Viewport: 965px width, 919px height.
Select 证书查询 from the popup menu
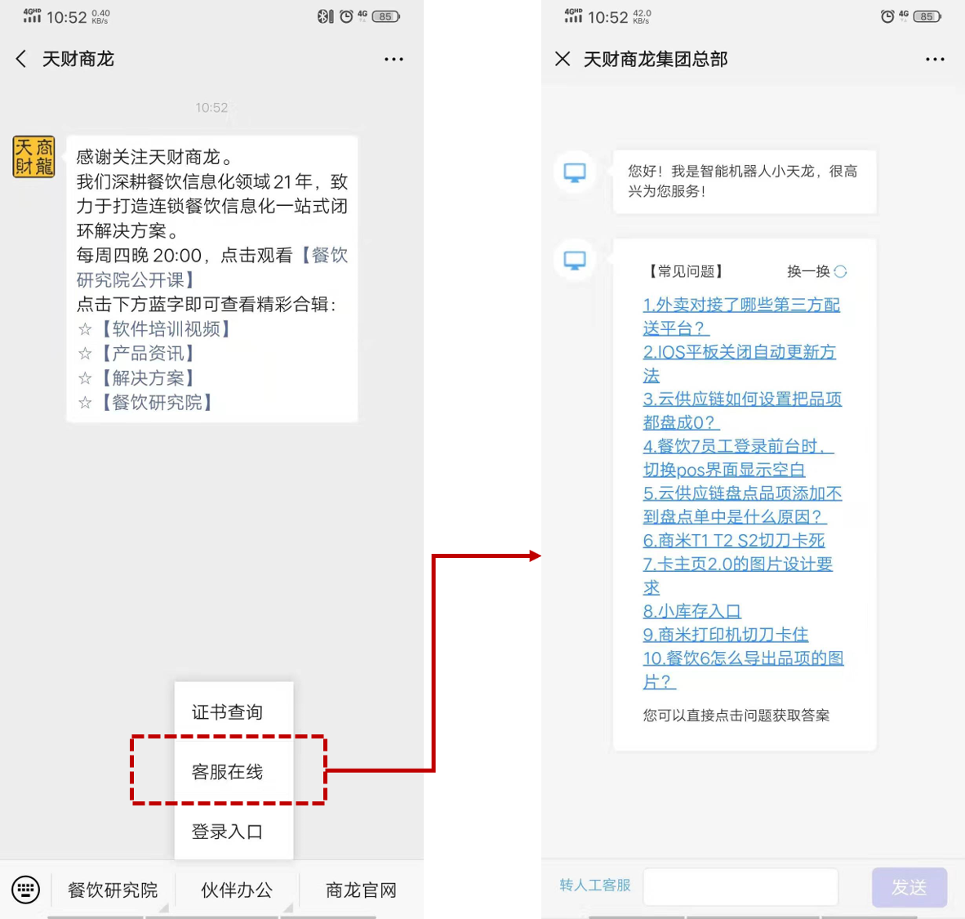click(233, 712)
